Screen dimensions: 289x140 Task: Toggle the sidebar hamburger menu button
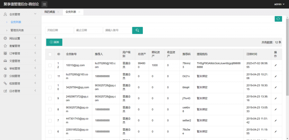tap(44, 4)
